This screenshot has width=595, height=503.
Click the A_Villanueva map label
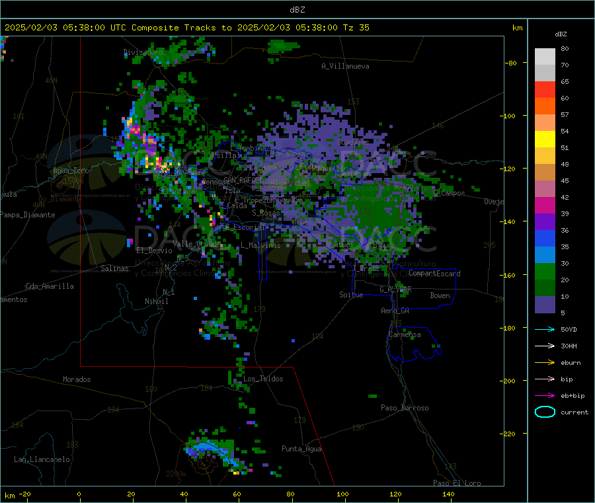click(x=345, y=66)
